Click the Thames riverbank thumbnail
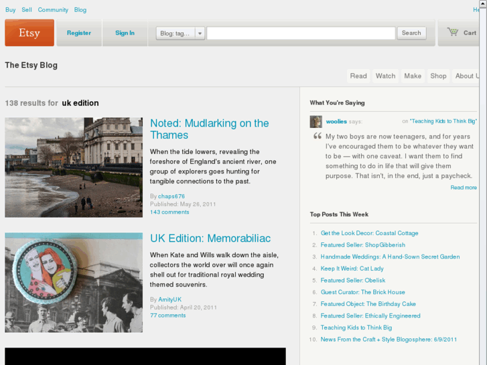Screen dimensions: 487x365 [x=74, y=167]
